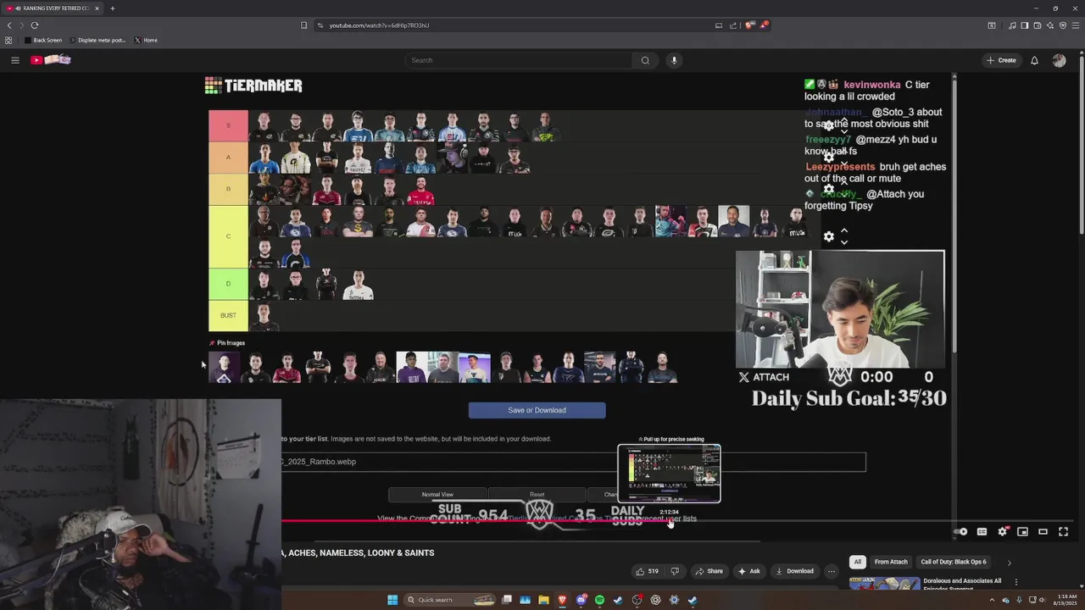The image size is (1085, 610).
Task: Open the Brave playlist music note icon
Action: click(x=1012, y=25)
